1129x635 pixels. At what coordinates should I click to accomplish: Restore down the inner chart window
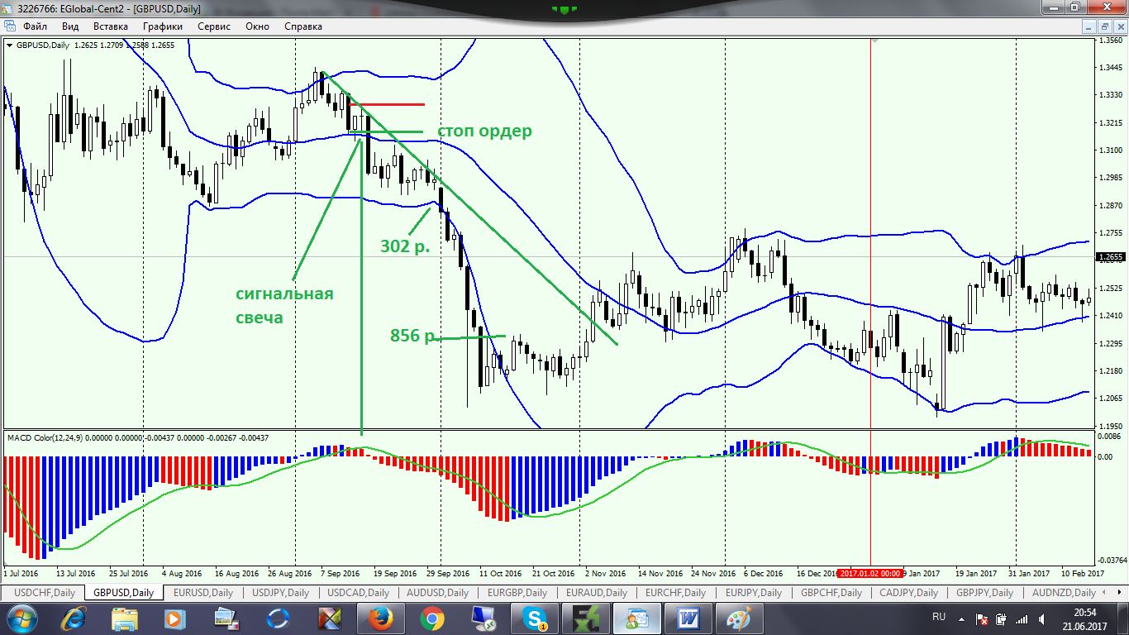coord(1104,26)
